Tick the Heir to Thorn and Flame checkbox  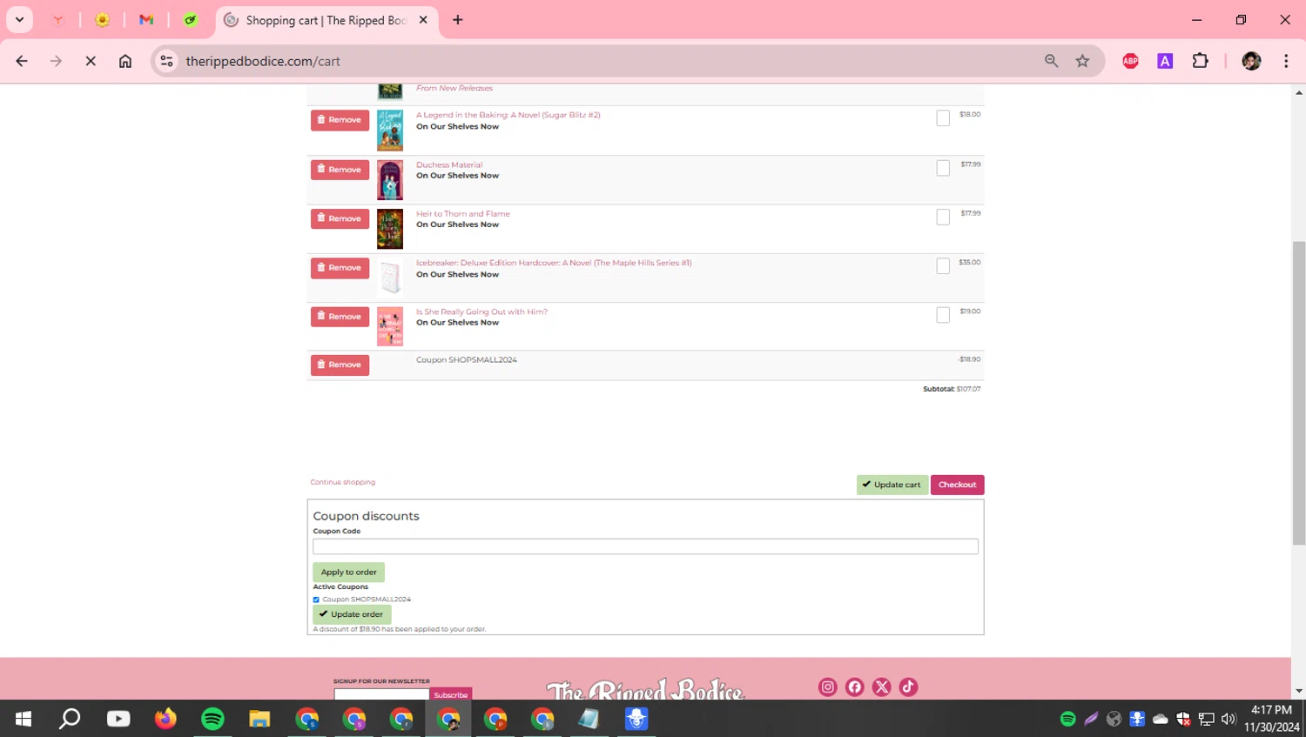[x=943, y=217]
